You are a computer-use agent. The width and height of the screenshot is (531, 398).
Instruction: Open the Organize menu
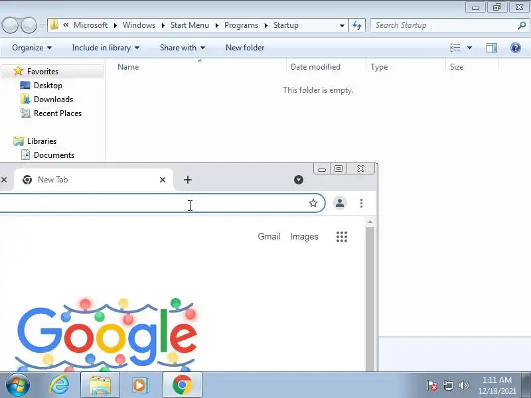pos(32,48)
